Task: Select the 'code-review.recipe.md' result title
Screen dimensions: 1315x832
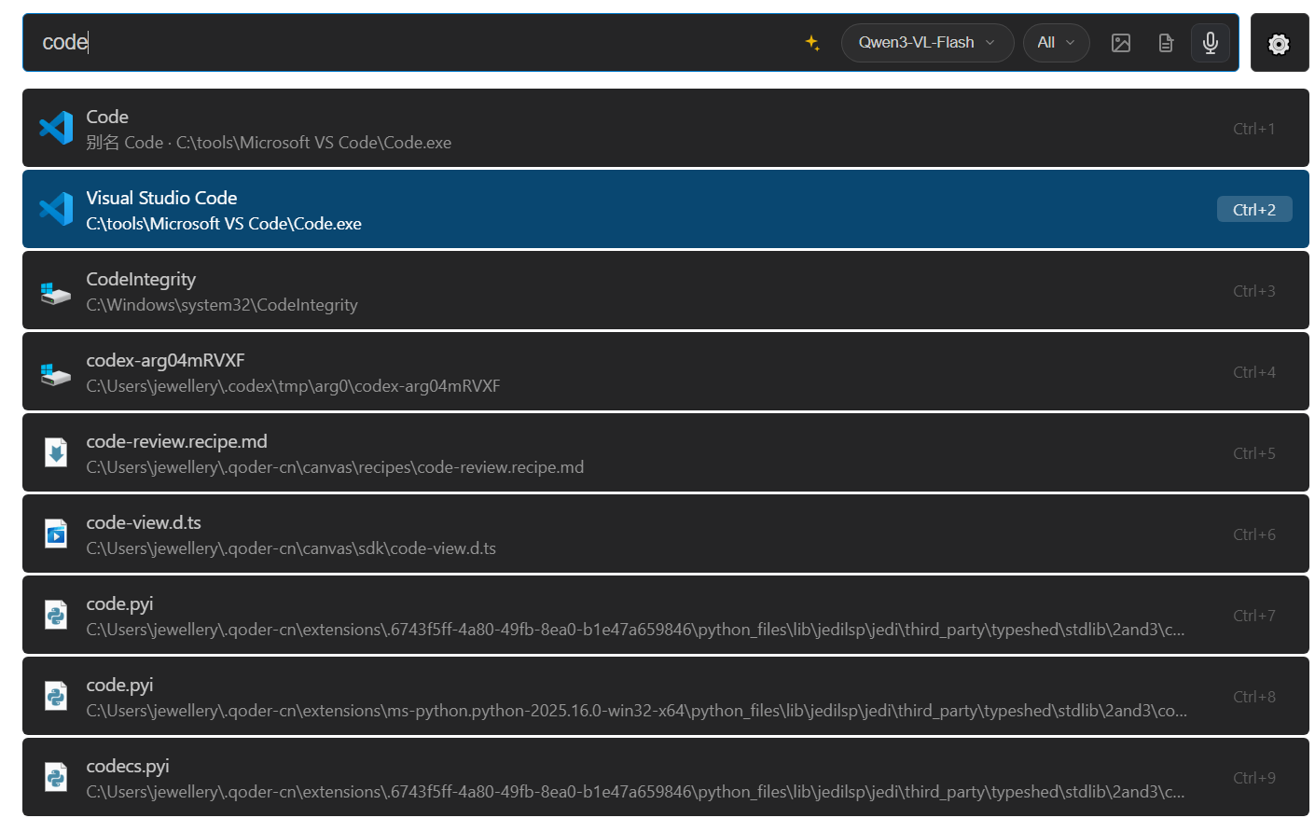Action: point(176,441)
